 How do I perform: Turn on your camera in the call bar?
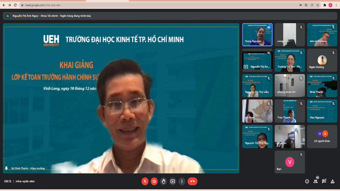pyautogui.click(x=154, y=181)
